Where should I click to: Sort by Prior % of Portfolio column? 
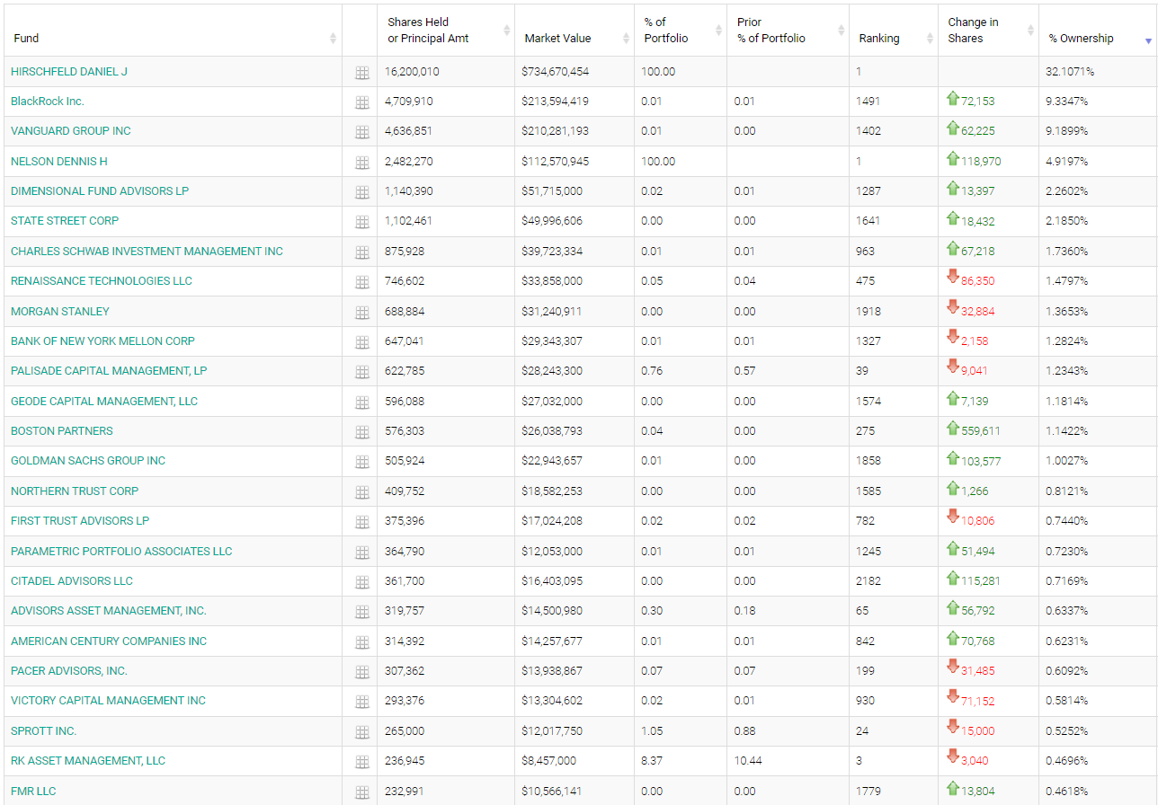click(x=788, y=31)
